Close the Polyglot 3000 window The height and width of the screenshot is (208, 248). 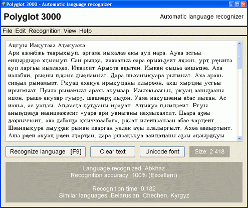tap(243, 4)
